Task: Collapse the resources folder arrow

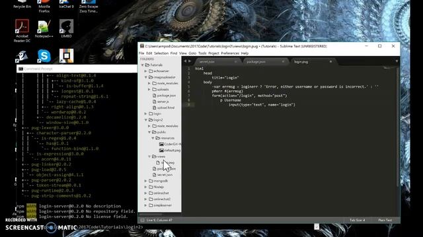Action: 153,138
